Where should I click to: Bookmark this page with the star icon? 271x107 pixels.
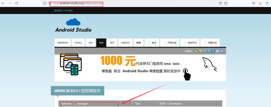coord(226,3)
